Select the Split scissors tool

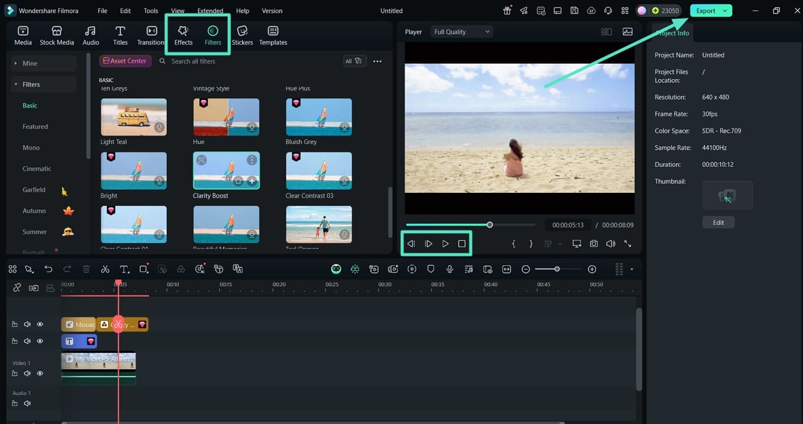click(x=105, y=269)
